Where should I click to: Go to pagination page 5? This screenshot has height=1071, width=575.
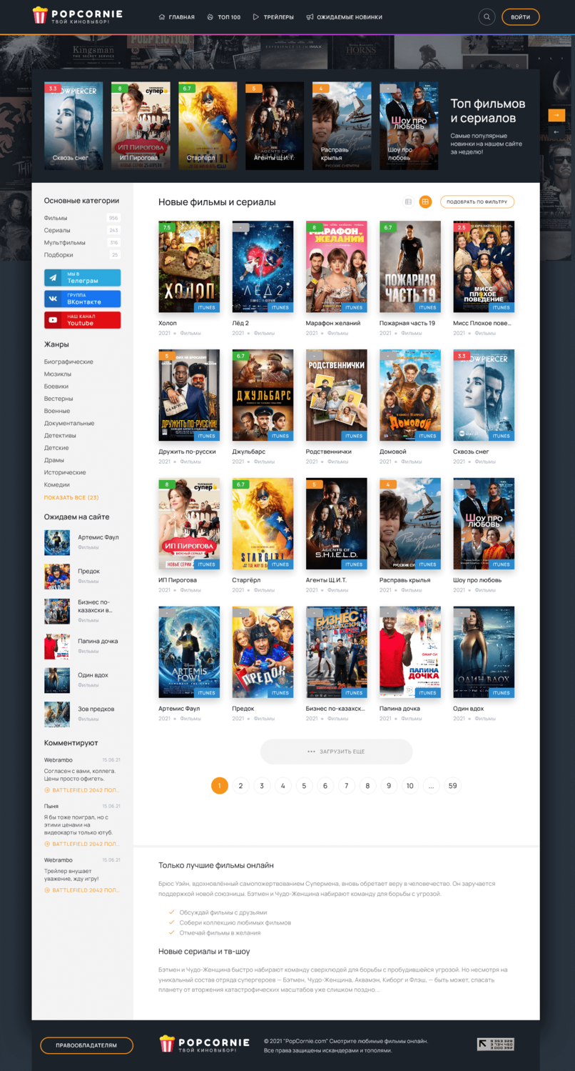point(304,786)
